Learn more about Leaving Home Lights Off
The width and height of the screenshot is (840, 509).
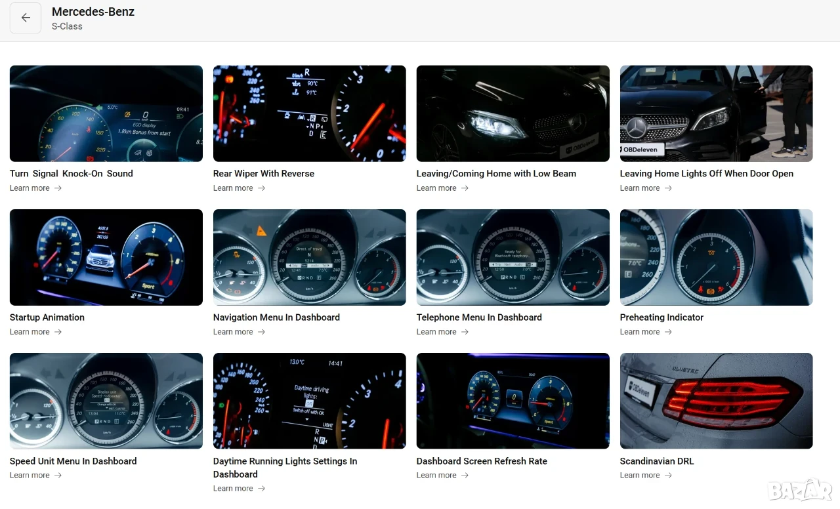pyautogui.click(x=646, y=188)
